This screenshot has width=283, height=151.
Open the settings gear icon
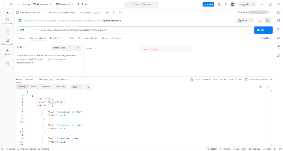click(219, 4)
